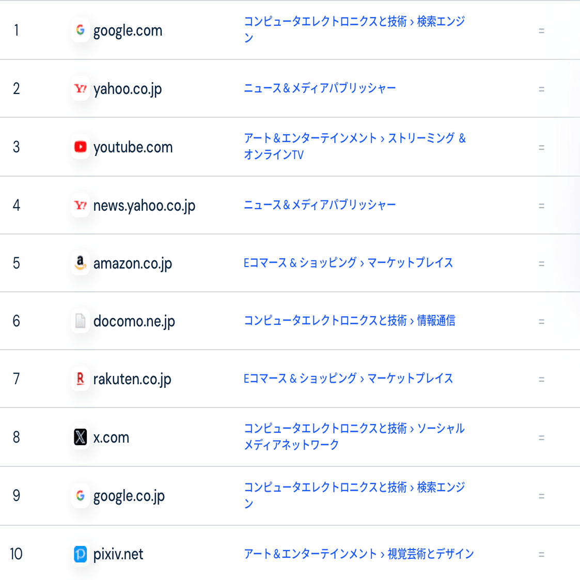Open the 情報通信 category link for docomo.ne.jp
Viewport: 580px width, 580px height.
coord(436,321)
